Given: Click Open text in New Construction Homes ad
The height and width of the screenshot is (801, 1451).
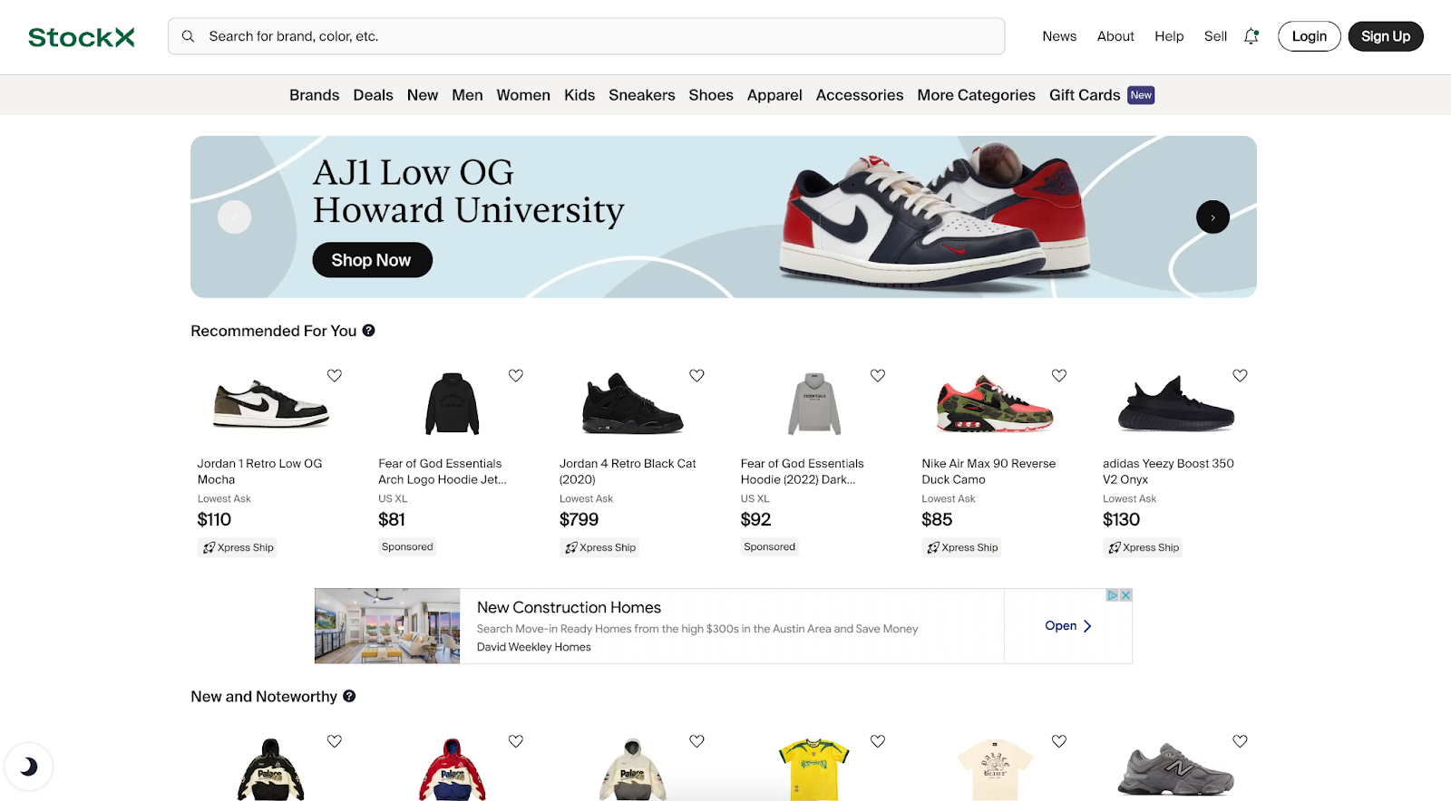Looking at the screenshot, I should [x=1060, y=626].
